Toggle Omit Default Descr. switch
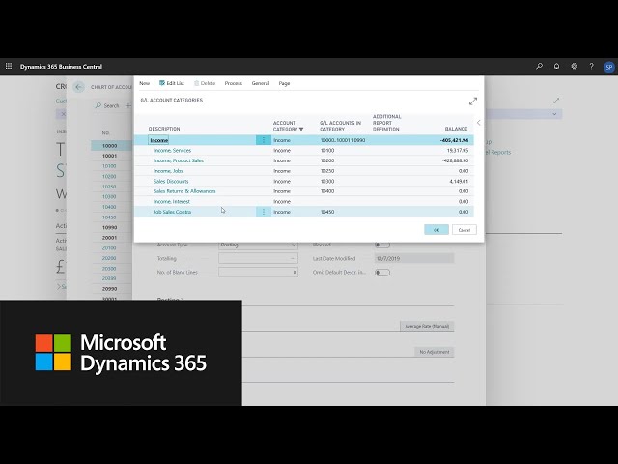 coord(381,273)
